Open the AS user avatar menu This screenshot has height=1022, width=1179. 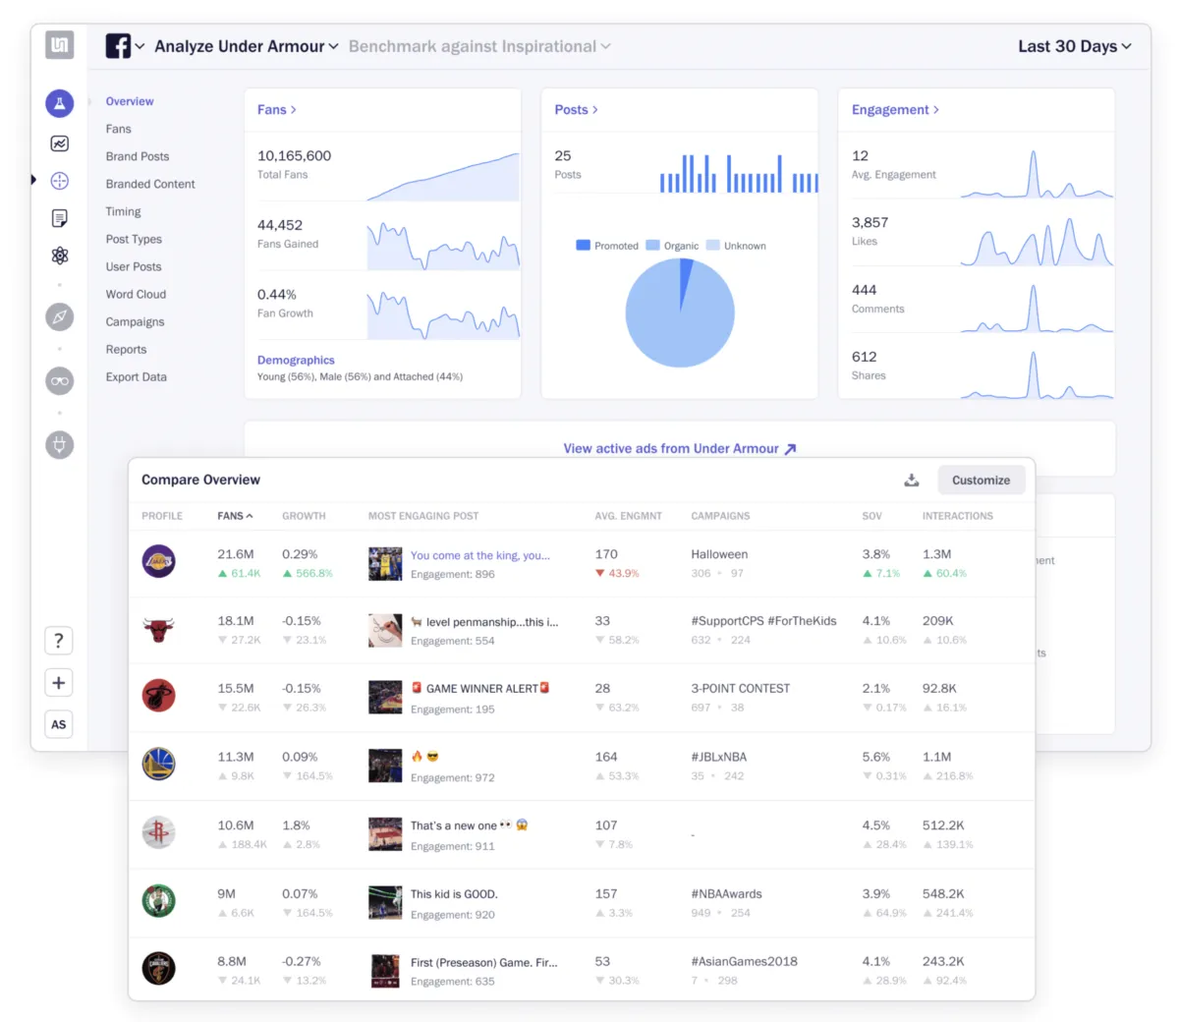[59, 724]
